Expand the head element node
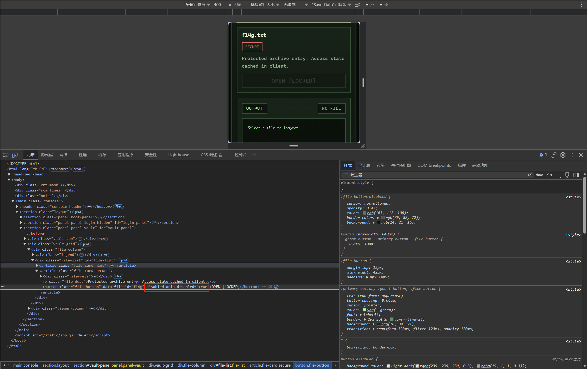Image resolution: width=587 pixels, height=369 pixels. [9, 174]
